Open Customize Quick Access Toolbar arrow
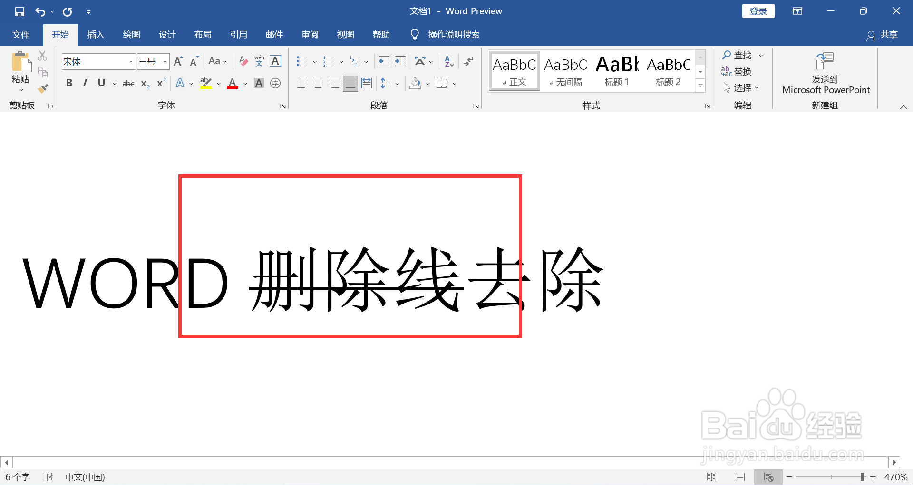This screenshot has height=485, width=913. coord(88,12)
